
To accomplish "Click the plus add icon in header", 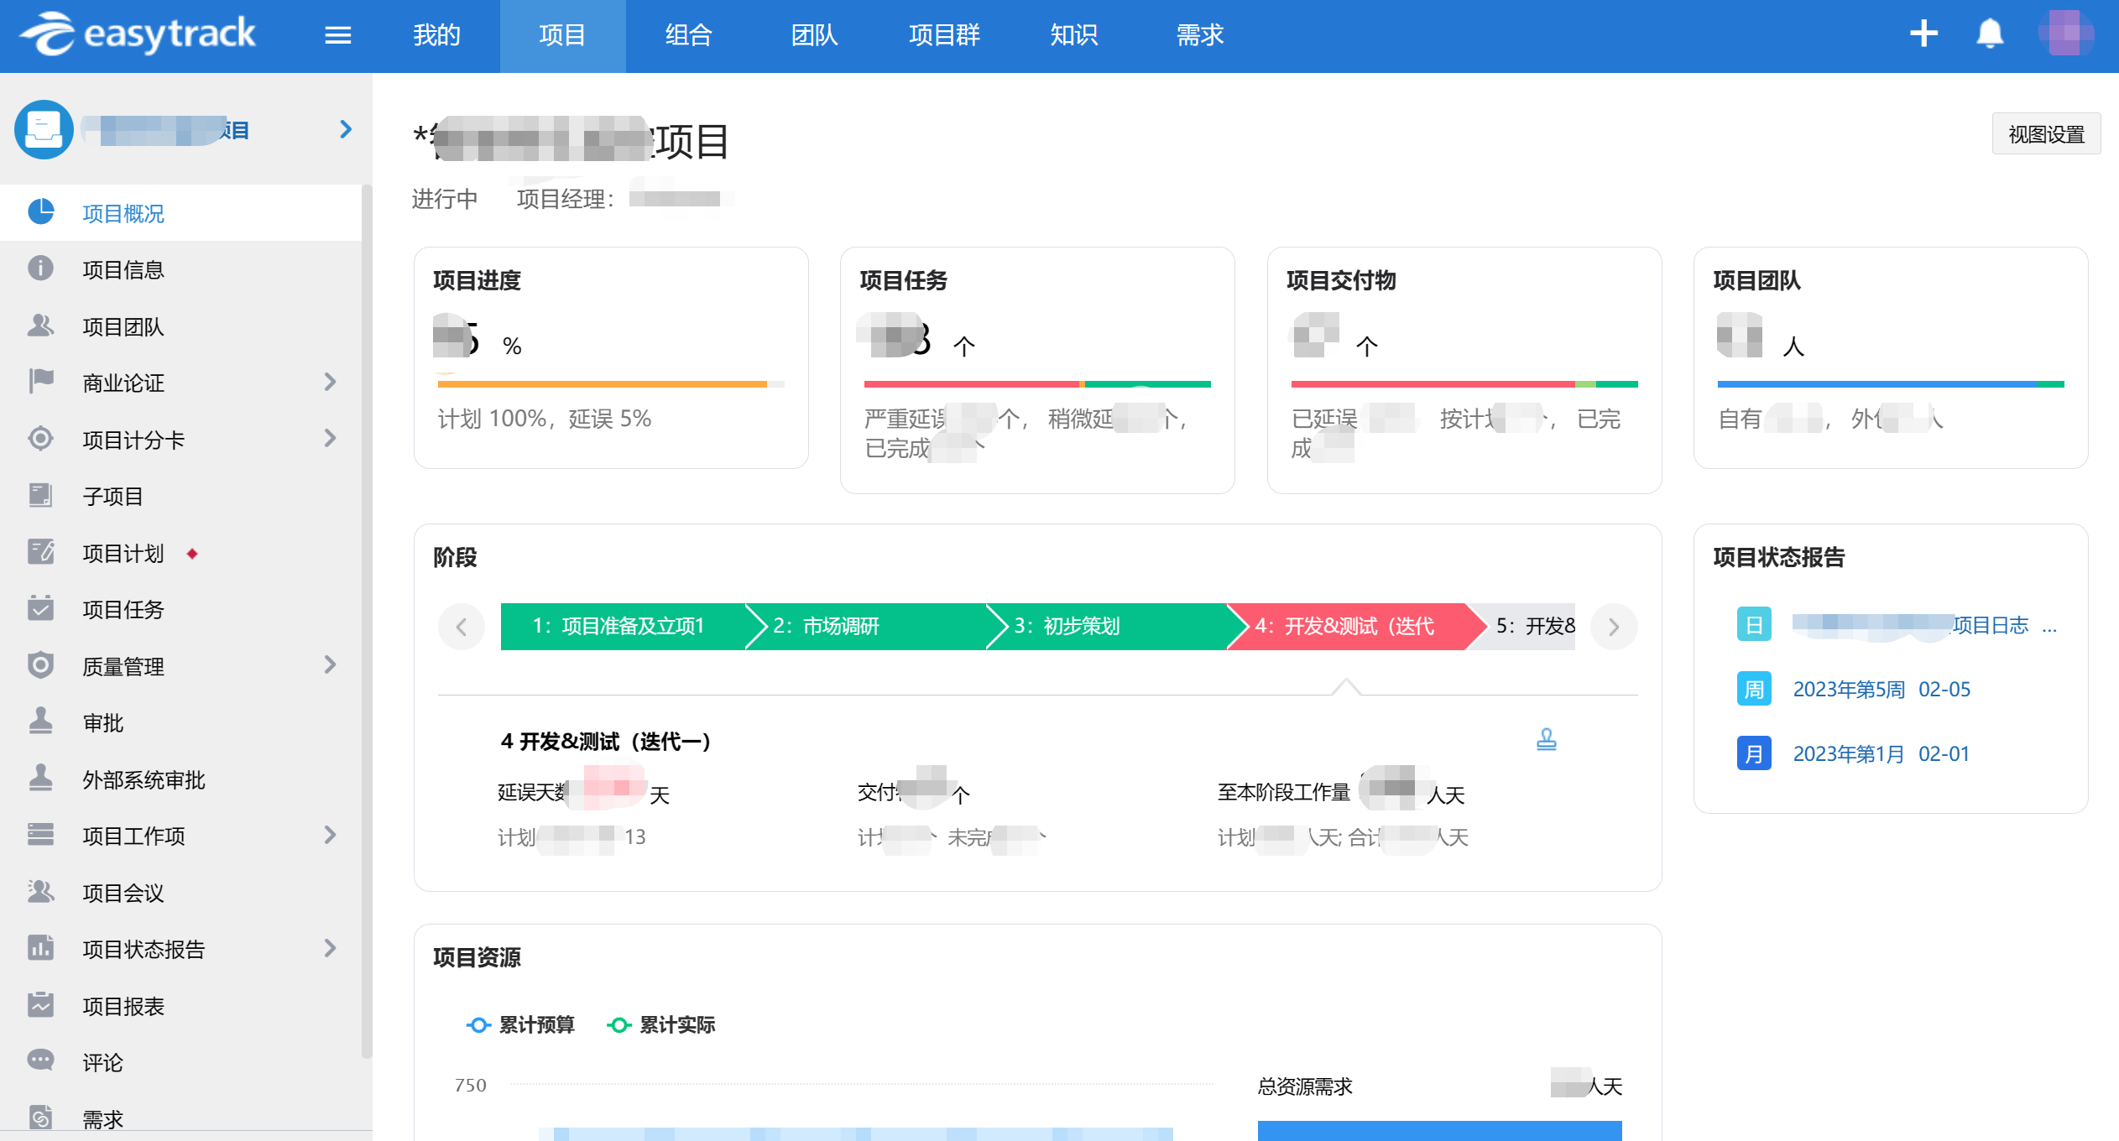I will tap(1923, 34).
